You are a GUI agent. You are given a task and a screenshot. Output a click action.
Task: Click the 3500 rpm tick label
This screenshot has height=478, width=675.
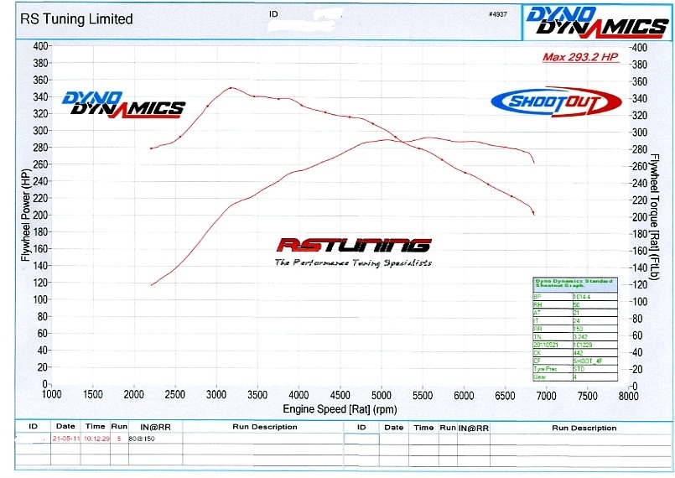click(257, 394)
